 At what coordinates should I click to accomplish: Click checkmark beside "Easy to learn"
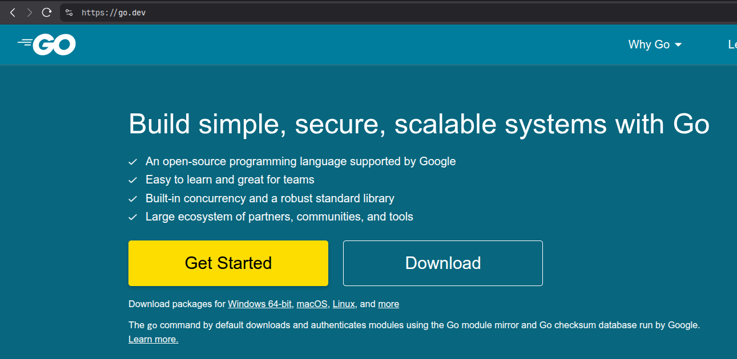pyautogui.click(x=133, y=180)
